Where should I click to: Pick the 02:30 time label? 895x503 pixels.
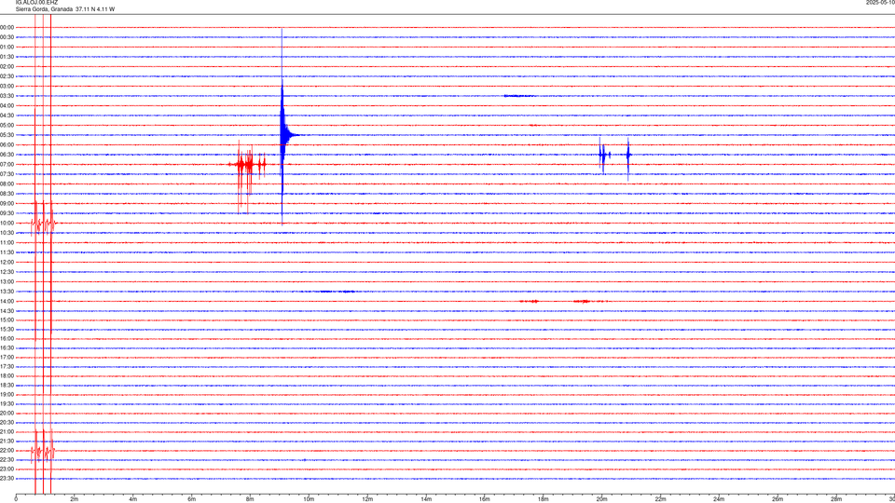(x=7, y=75)
